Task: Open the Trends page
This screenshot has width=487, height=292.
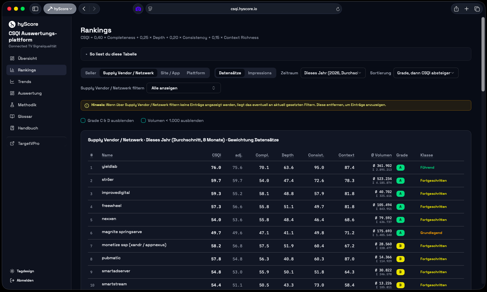Action: click(x=36, y=82)
